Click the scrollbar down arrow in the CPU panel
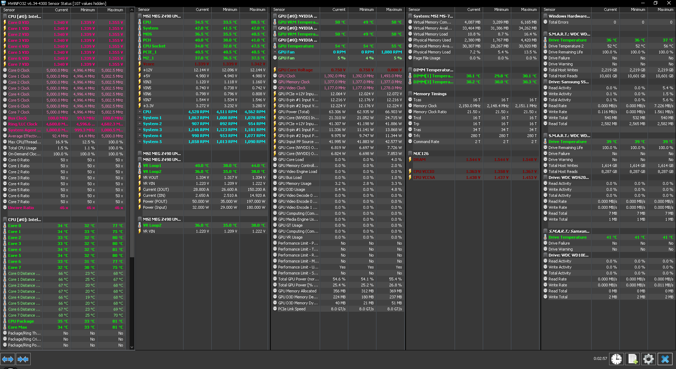Image resolution: width=676 pixels, height=369 pixels. (x=132, y=347)
